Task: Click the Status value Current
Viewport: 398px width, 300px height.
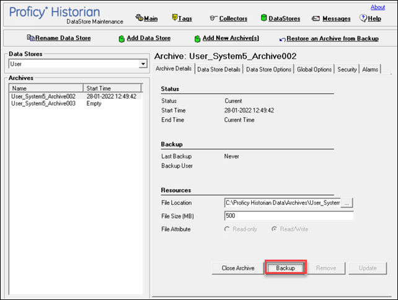Action: [233, 101]
